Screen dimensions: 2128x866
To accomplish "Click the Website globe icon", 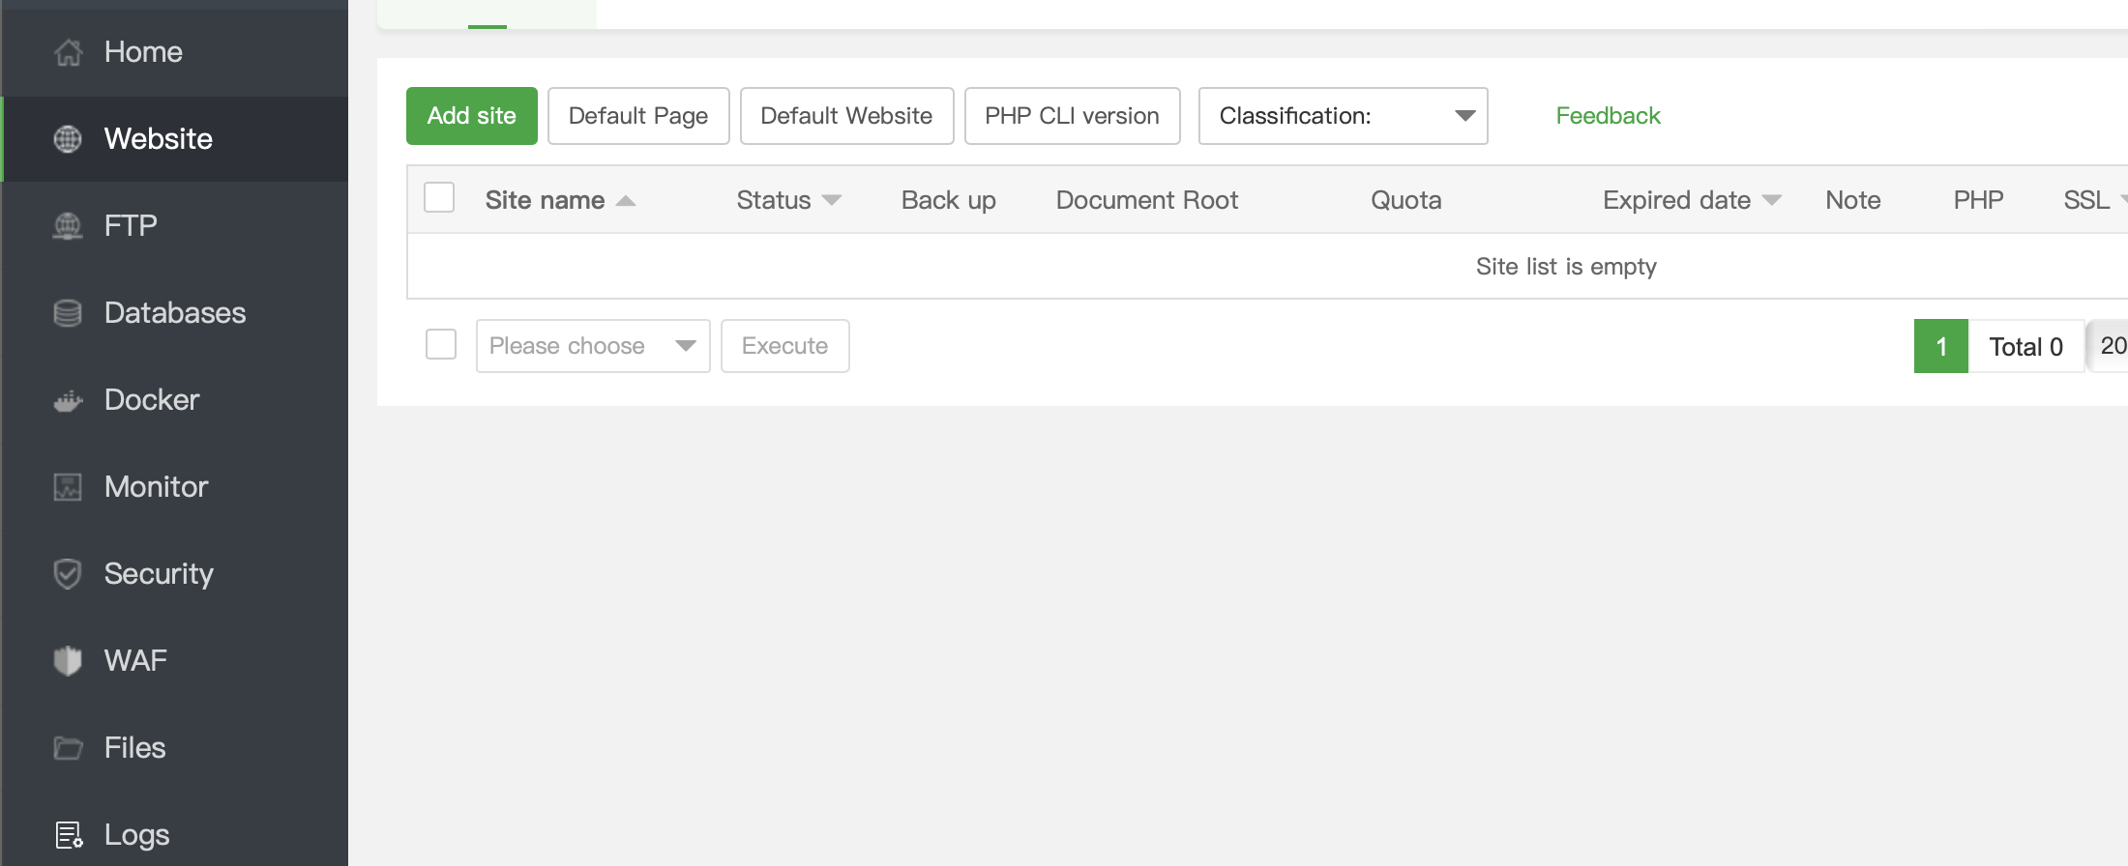I will [68, 139].
